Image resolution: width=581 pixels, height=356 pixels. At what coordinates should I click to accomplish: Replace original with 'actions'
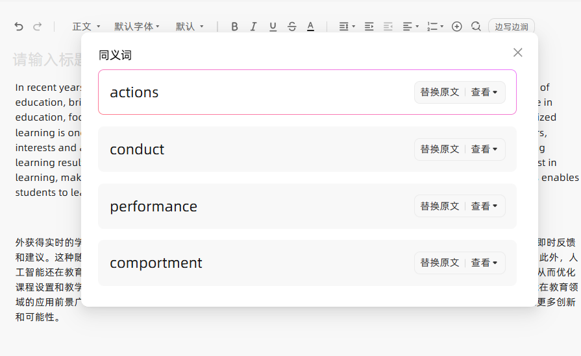click(x=439, y=92)
